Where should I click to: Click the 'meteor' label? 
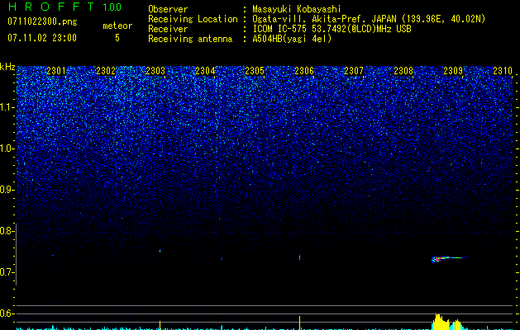(x=117, y=26)
